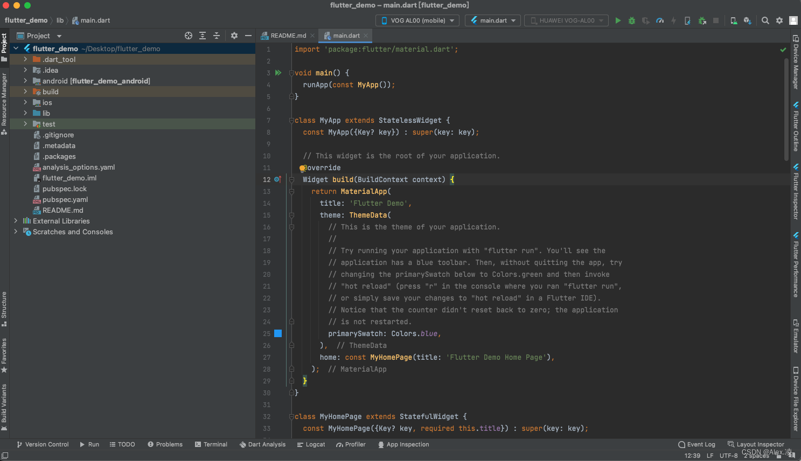Open the Event Log
The image size is (801, 461).
(x=696, y=444)
